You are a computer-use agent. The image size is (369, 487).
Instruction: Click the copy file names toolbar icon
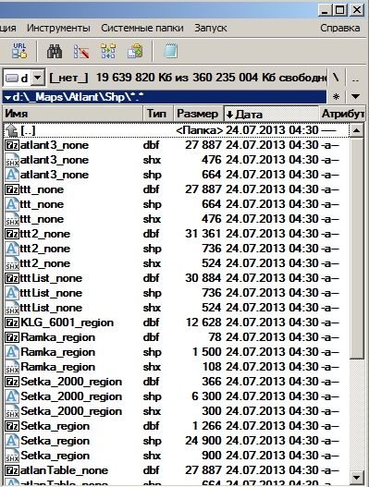(135, 51)
